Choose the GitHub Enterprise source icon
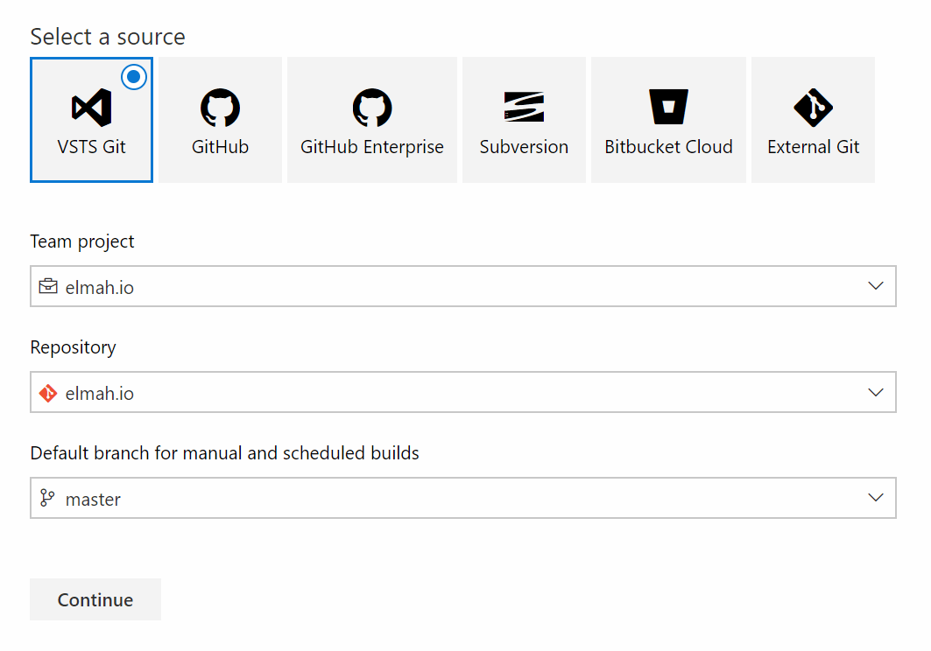 tap(371, 108)
